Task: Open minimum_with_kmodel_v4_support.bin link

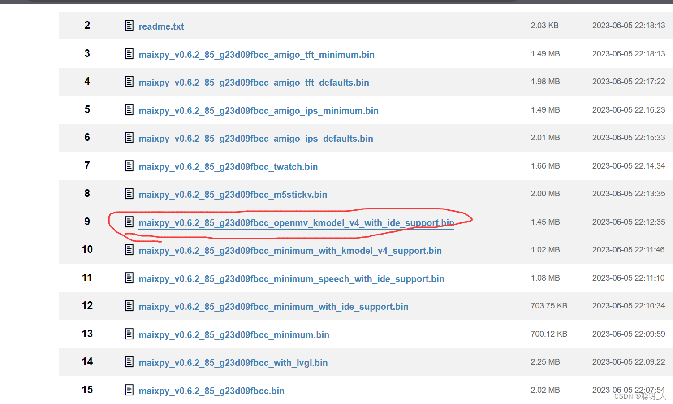Action: click(290, 251)
